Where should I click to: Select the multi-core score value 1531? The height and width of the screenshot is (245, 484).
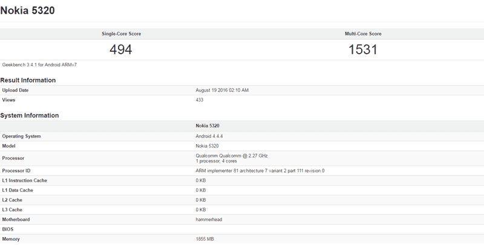pos(363,49)
